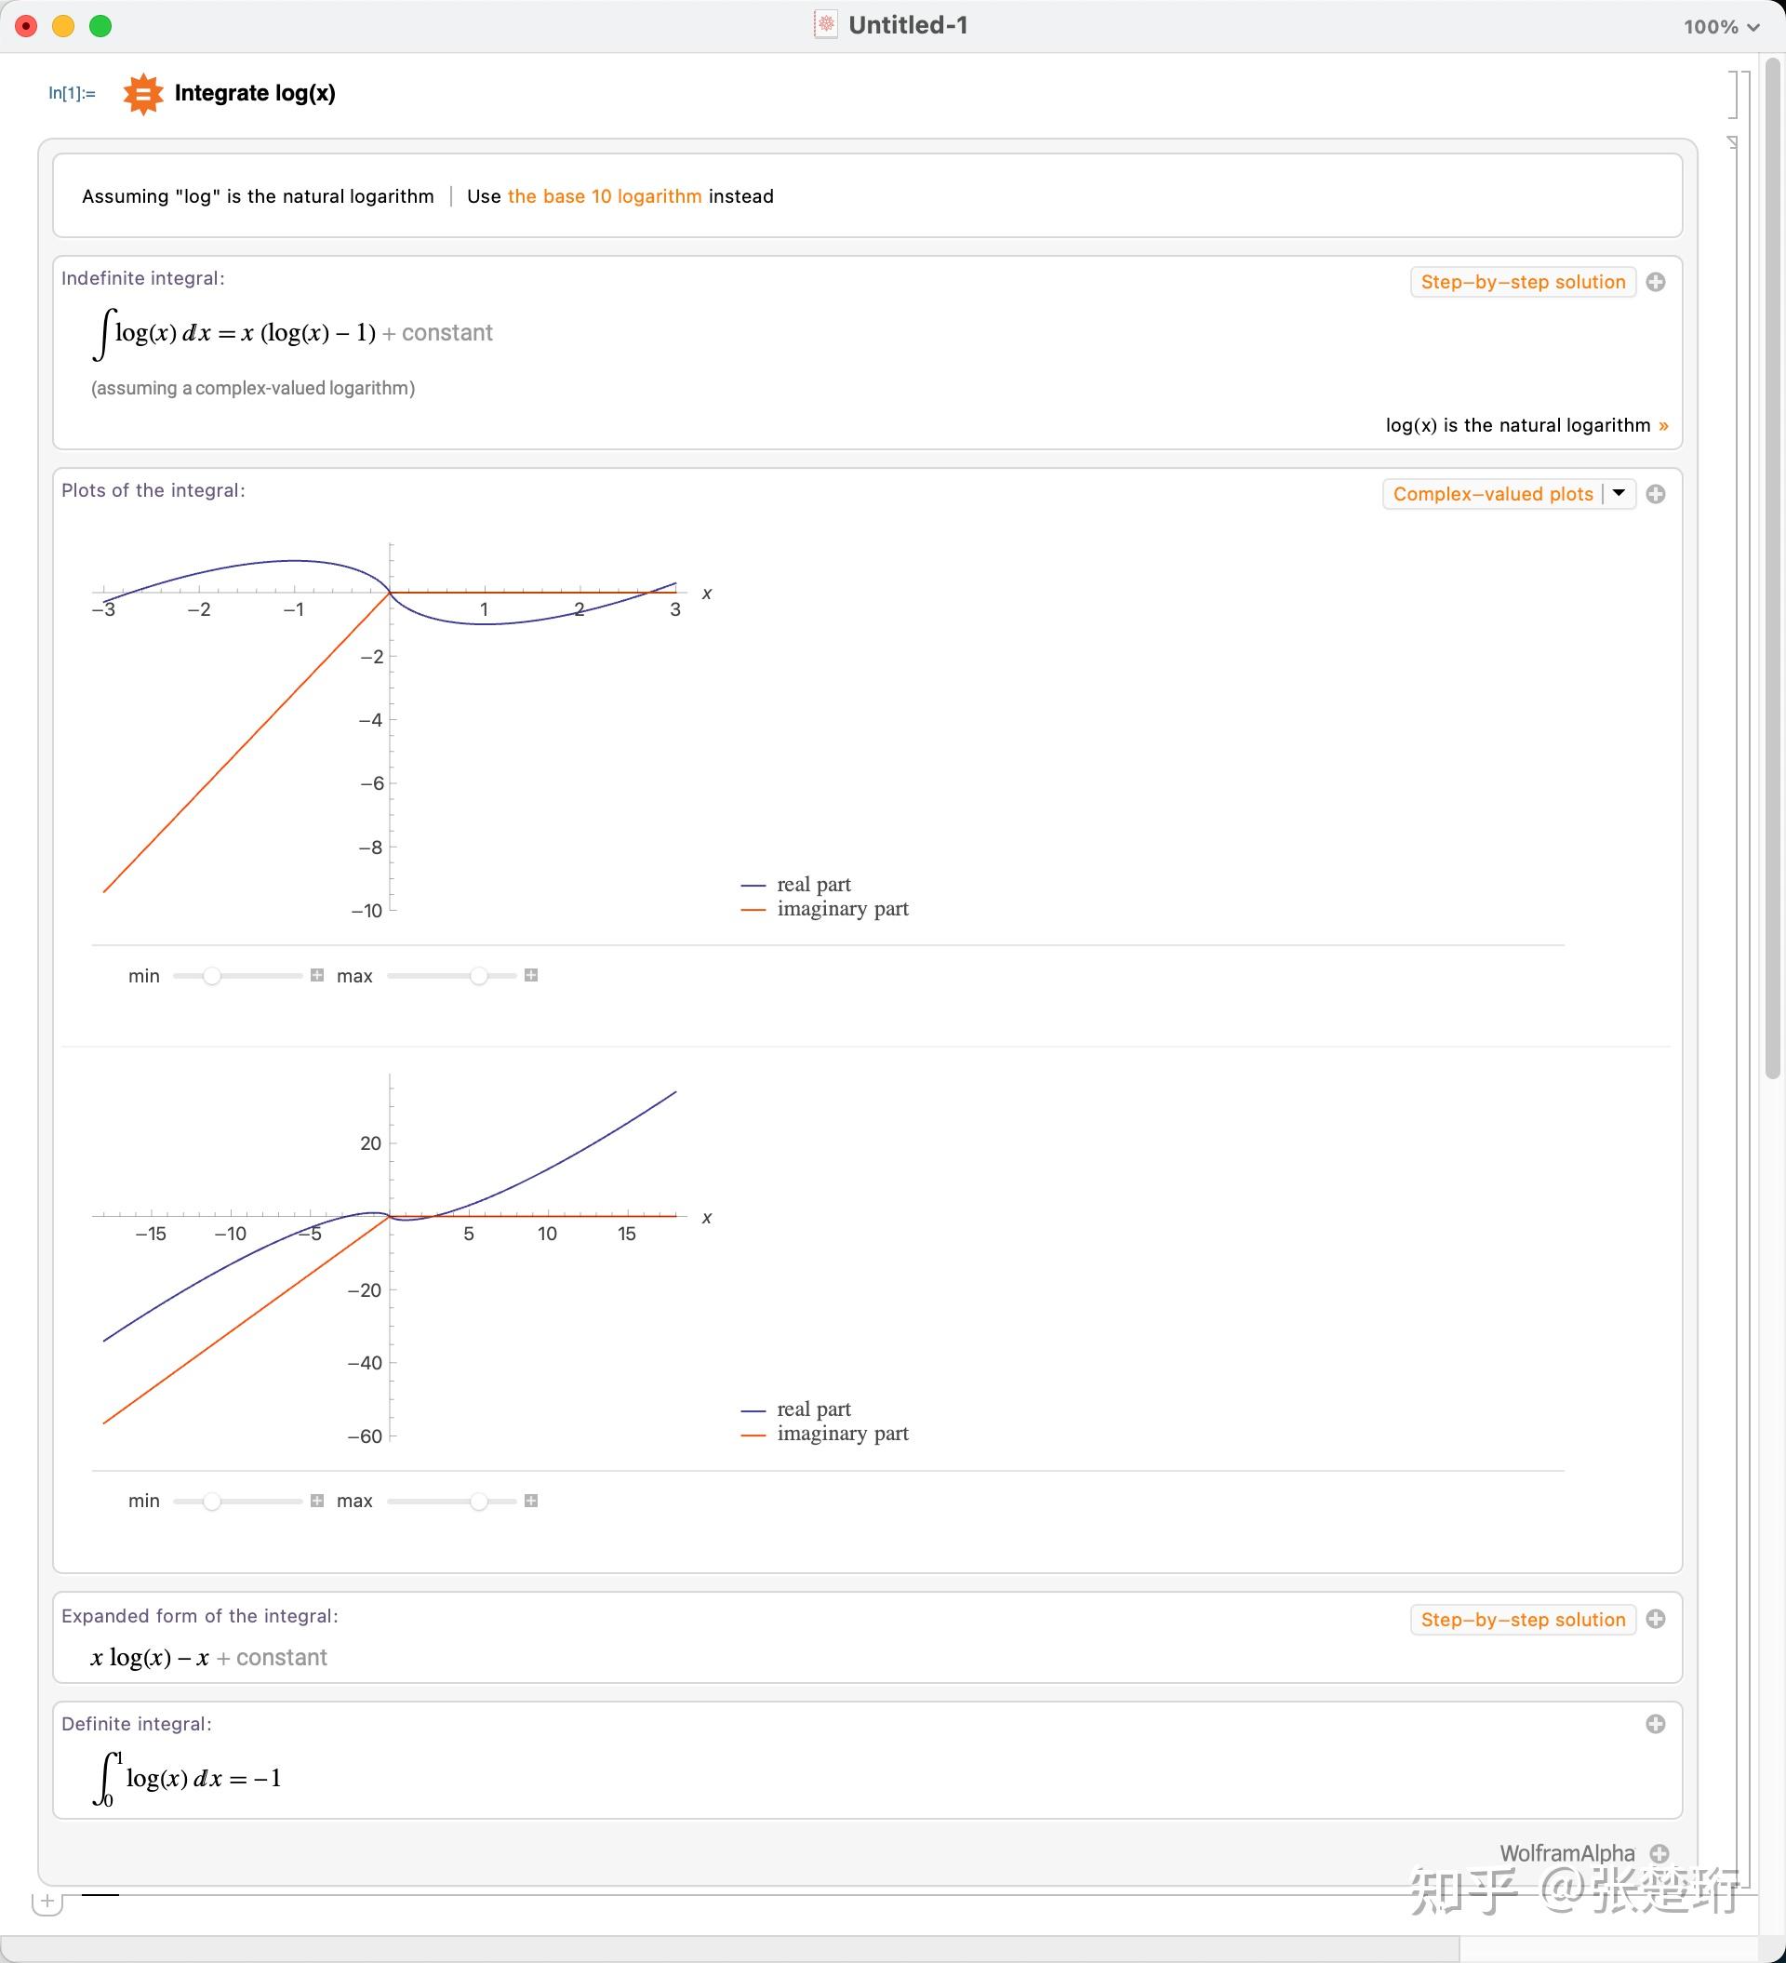Image resolution: width=1786 pixels, height=1963 pixels.
Task: Click plus icon in Definite integral pod
Action: click(1656, 1725)
